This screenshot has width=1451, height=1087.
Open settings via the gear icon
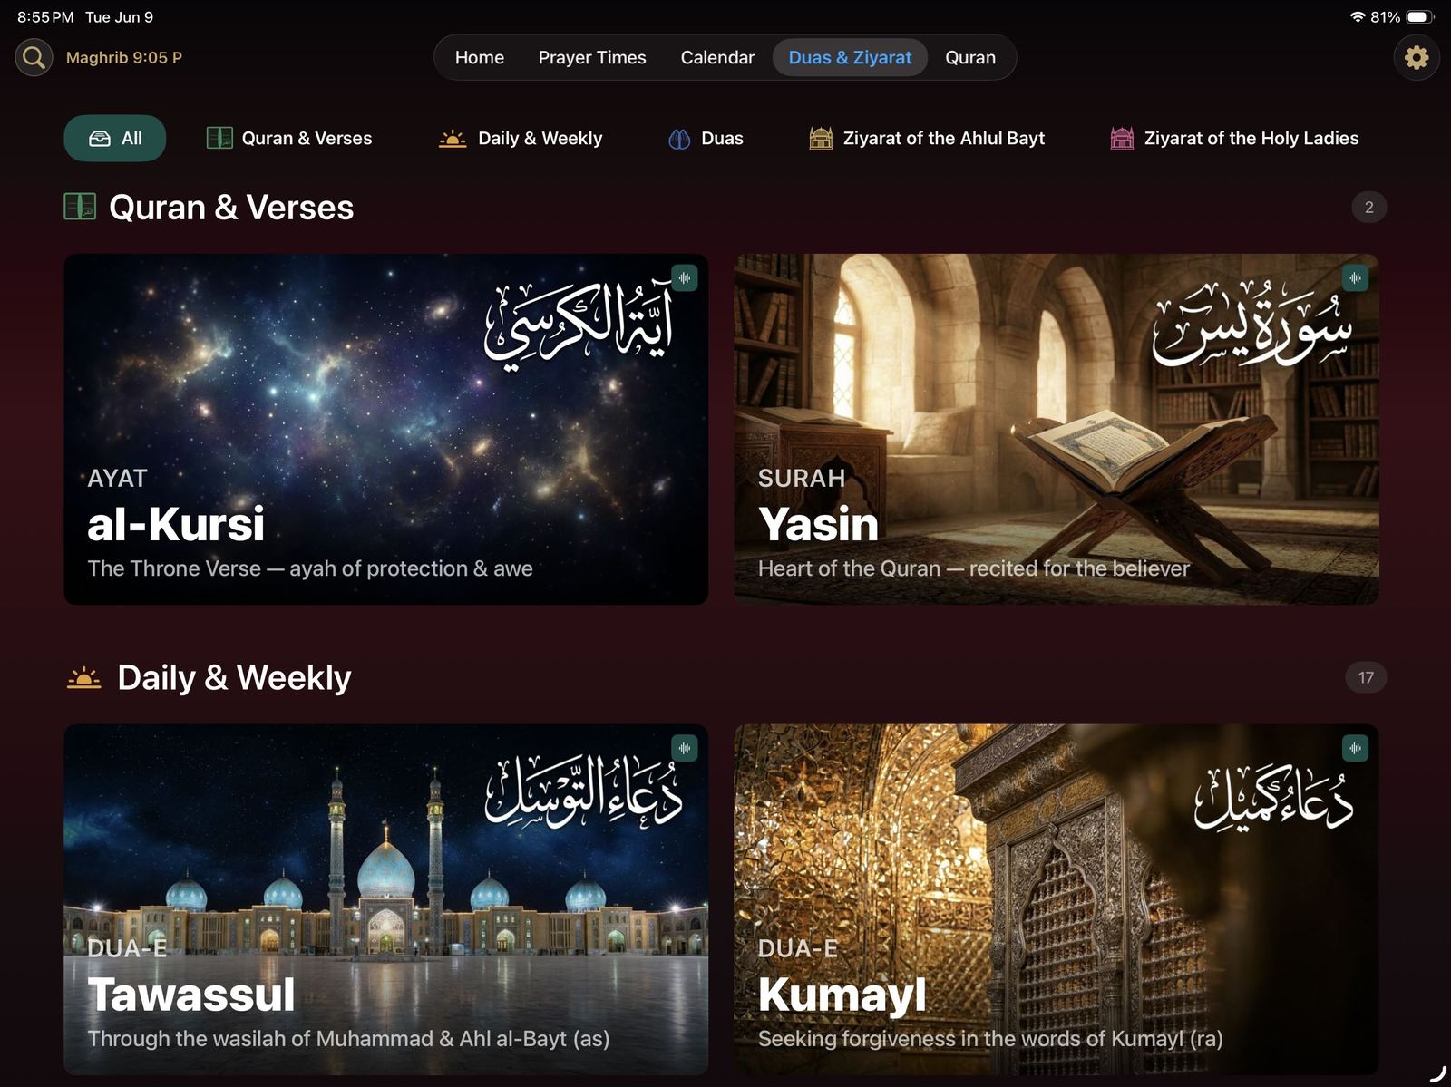1417,58
